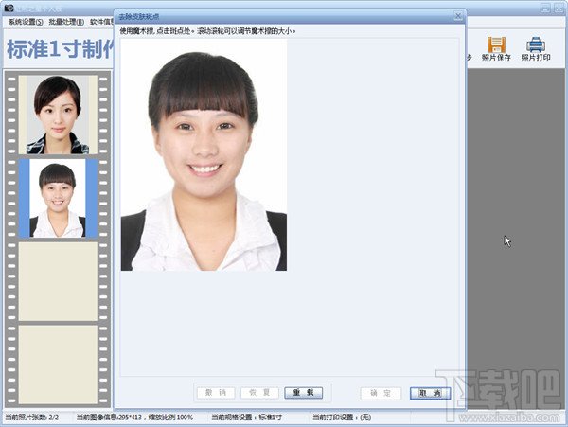Click the third empty filmstrip slot
The height and width of the screenshot is (427, 568).
click(58, 280)
